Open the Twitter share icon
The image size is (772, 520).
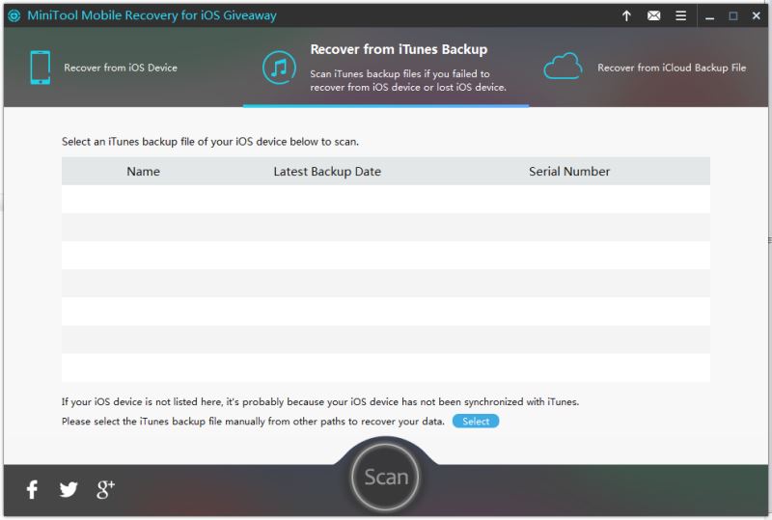pos(69,489)
